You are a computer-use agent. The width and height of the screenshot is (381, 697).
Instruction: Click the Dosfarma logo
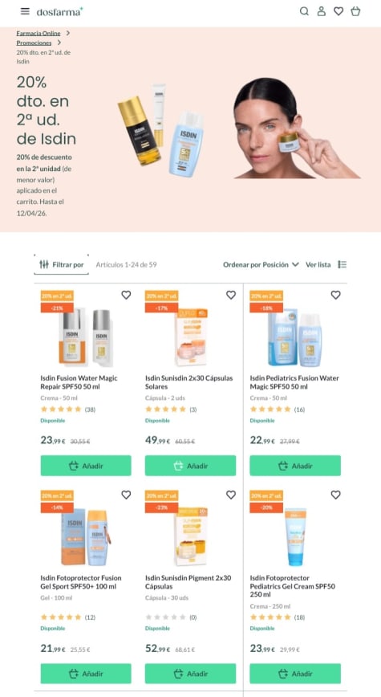click(59, 11)
